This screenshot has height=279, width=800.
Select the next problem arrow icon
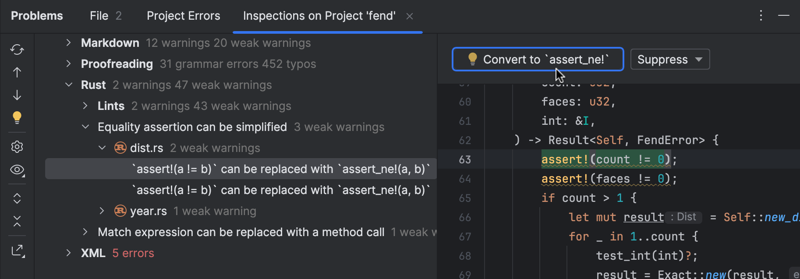tap(17, 95)
